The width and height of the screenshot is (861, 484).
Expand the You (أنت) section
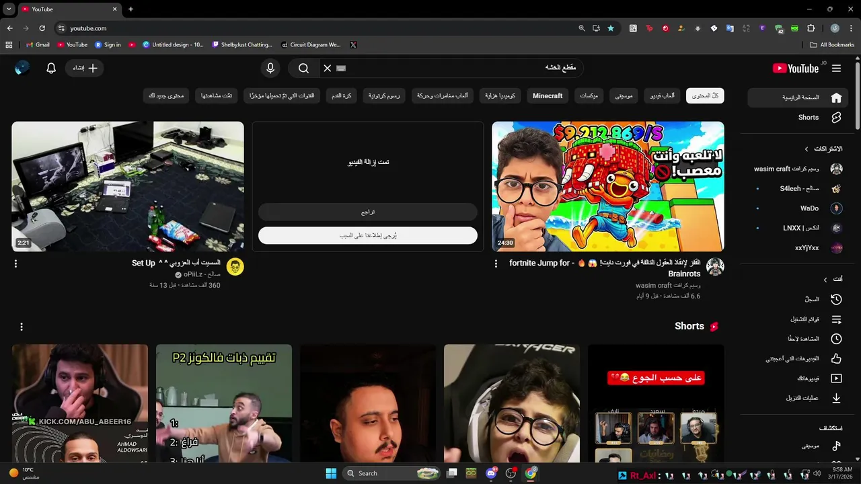coord(833,279)
